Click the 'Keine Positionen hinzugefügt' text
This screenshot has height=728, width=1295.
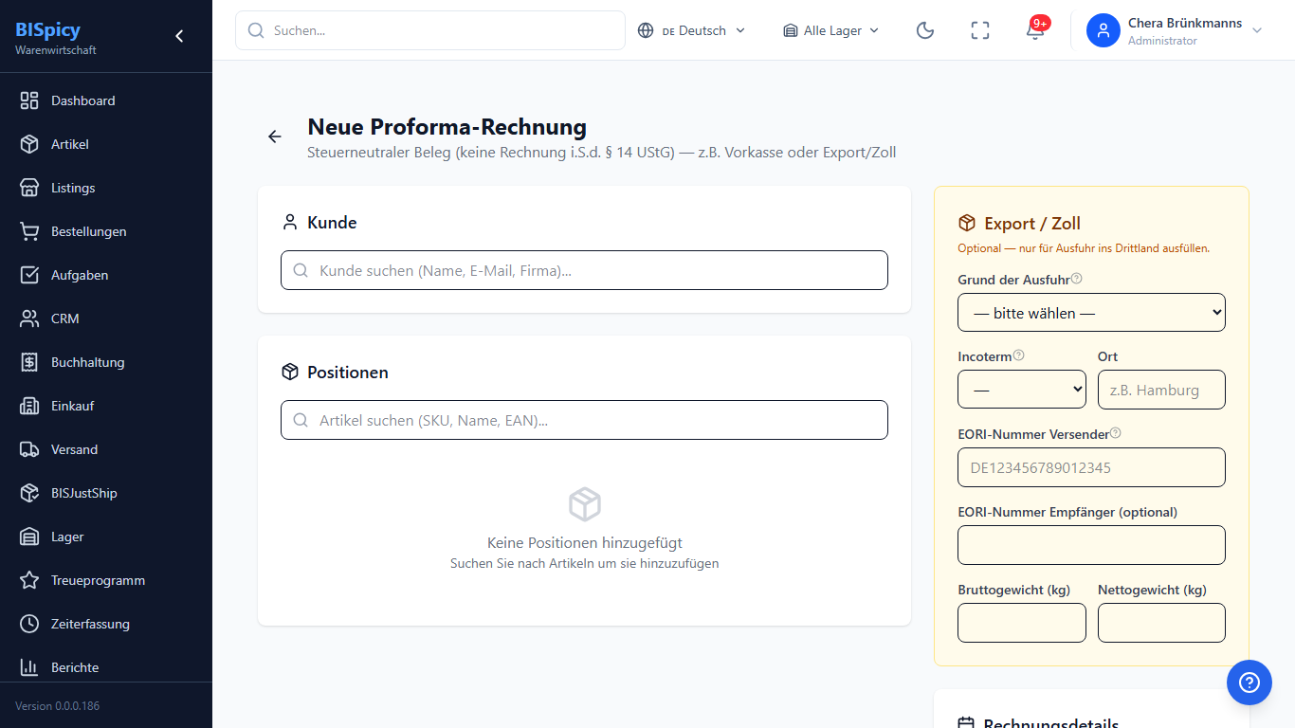(585, 543)
